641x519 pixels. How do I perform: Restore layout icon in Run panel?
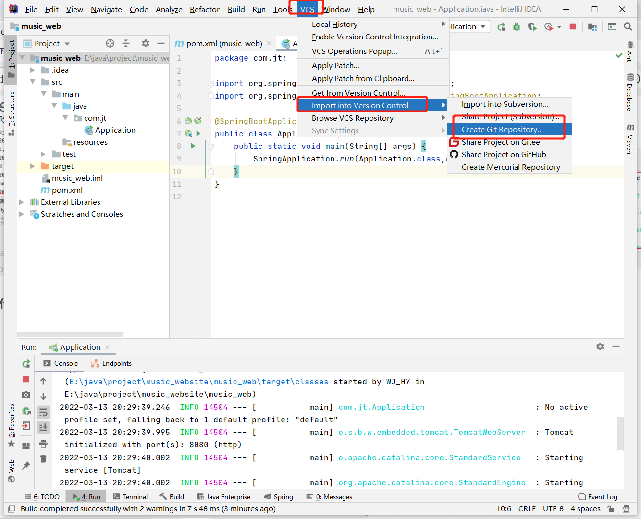26,445
